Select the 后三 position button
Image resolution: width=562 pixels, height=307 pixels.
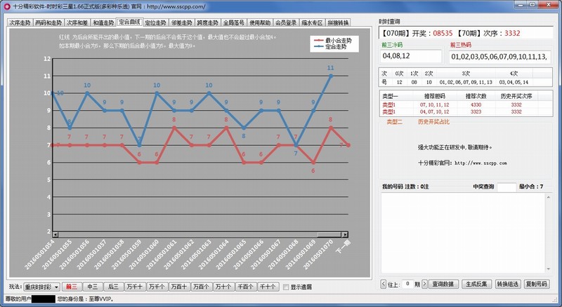click(113, 287)
